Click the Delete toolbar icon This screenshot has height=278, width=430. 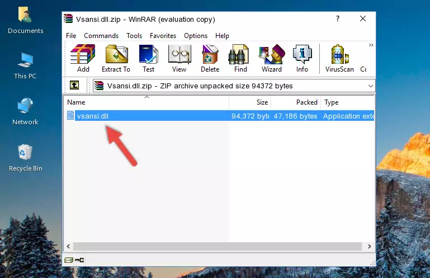(x=210, y=59)
